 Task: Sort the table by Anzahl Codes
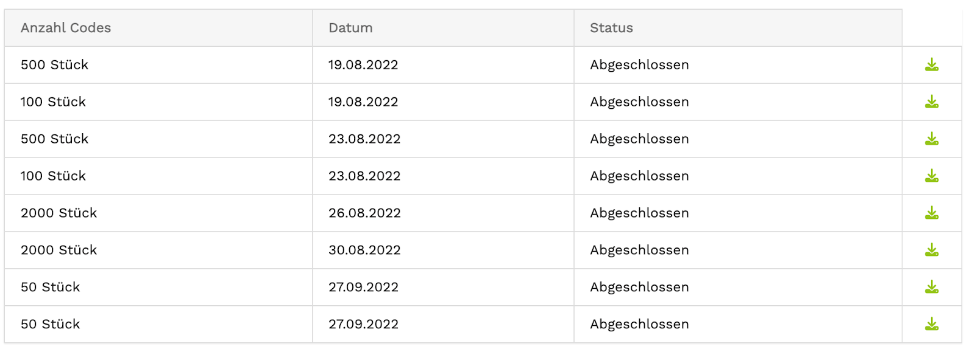(66, 27)
